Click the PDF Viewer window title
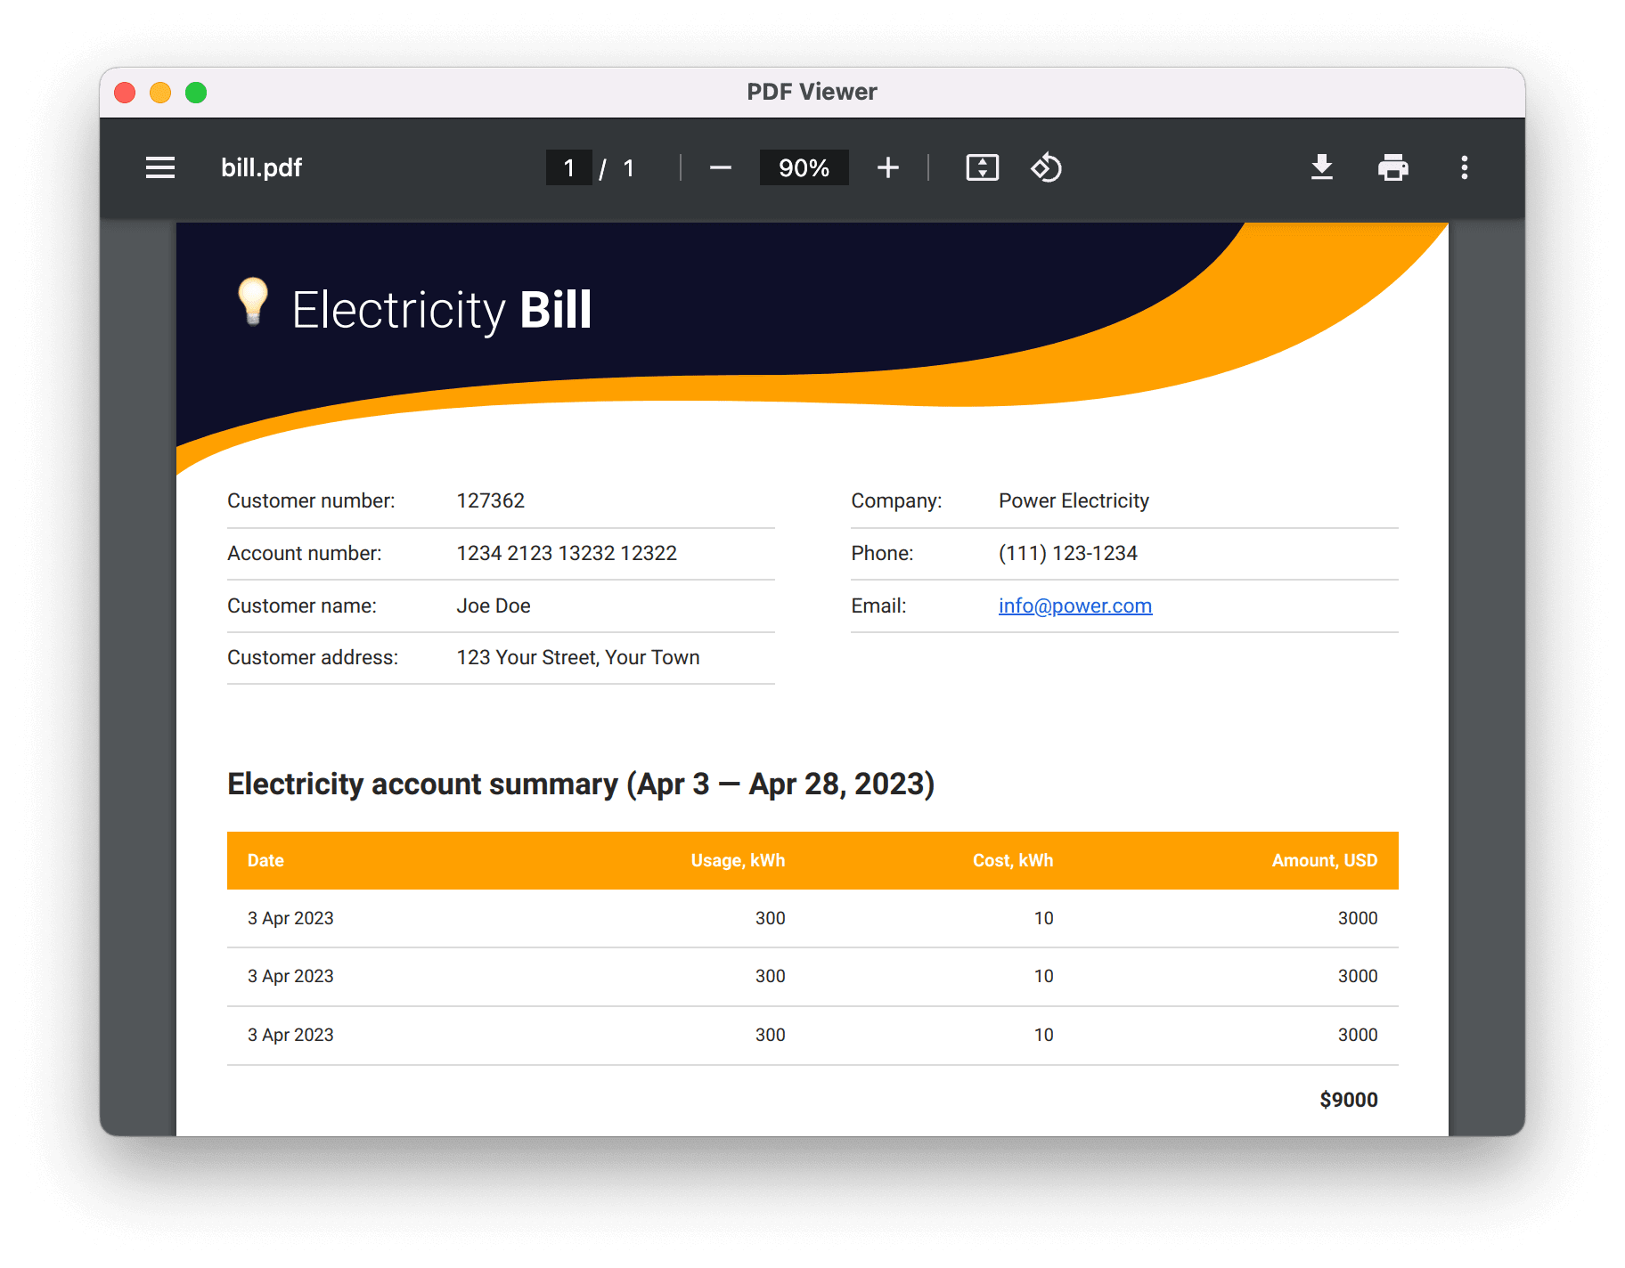This screenshot has width=1625, height=1268. [812, 92]
